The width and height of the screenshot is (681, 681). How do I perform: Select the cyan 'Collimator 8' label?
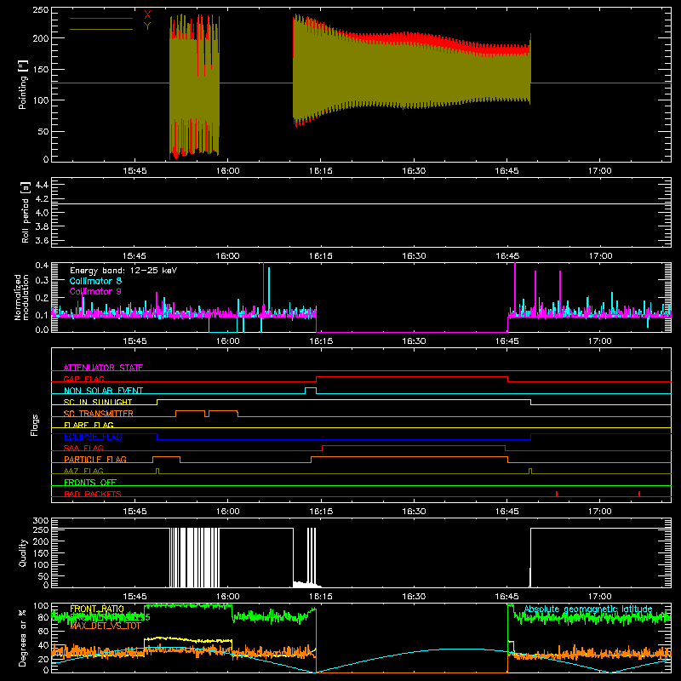coord(95,281)
